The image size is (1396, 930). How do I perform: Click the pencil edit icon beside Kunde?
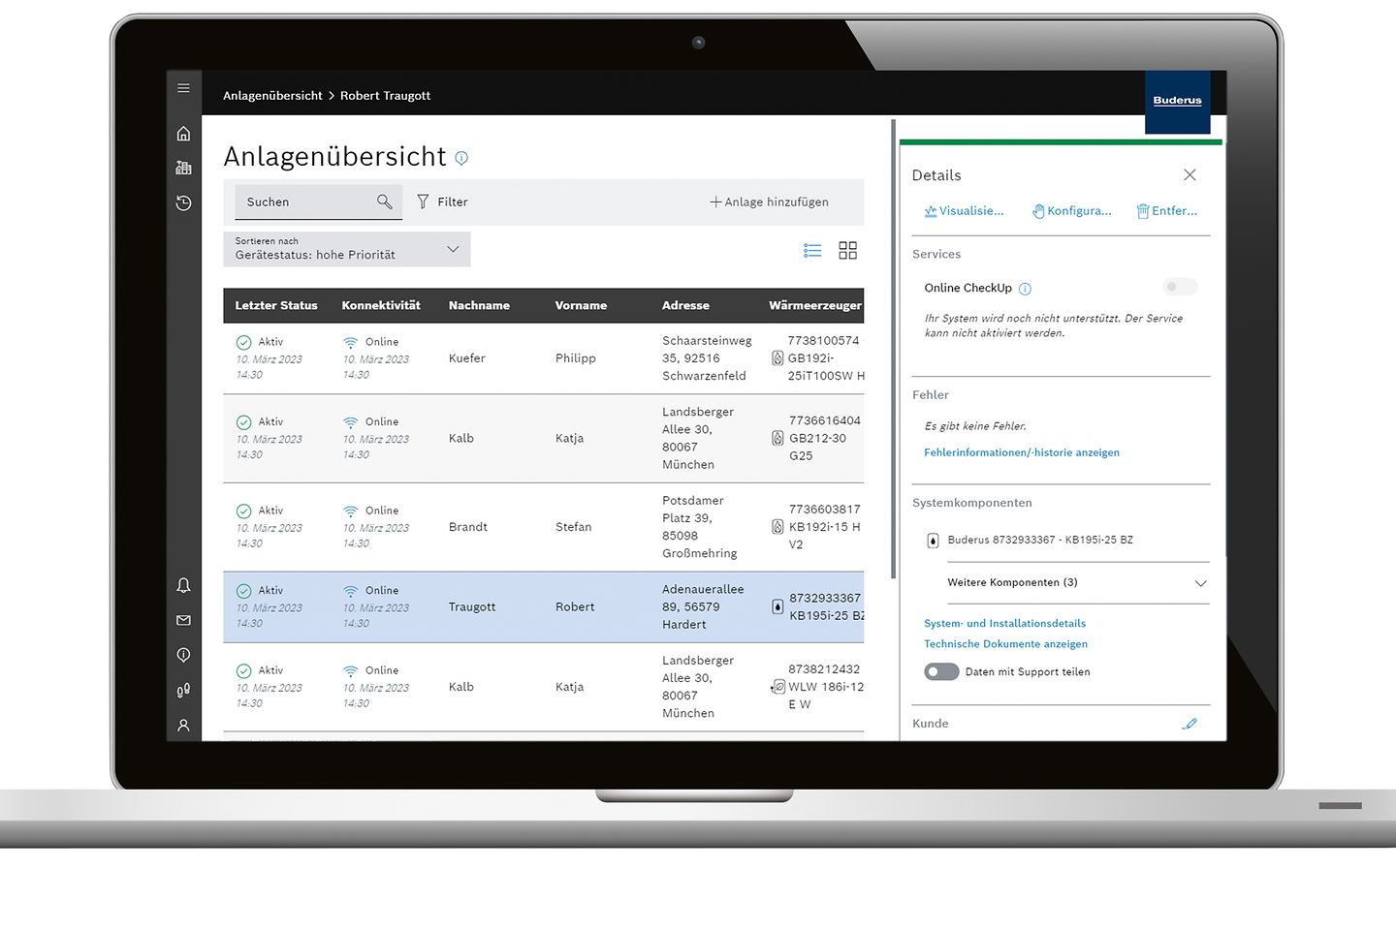(1190, 724)
